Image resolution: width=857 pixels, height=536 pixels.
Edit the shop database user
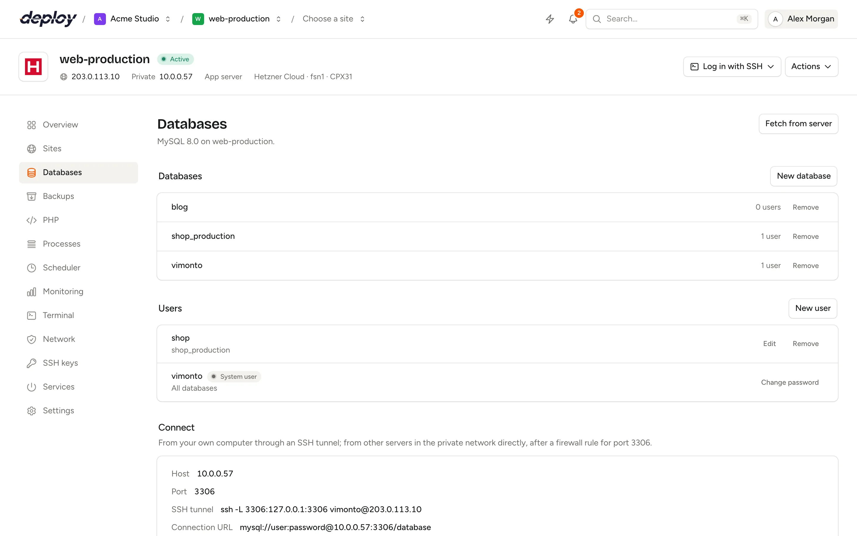point(769,344)
